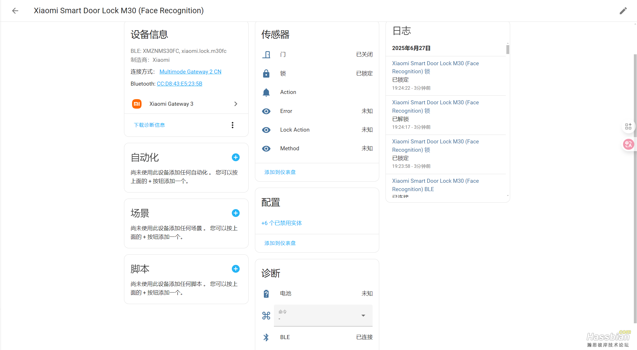
Task: Open the floating grid widget icon
Action: 628,126
